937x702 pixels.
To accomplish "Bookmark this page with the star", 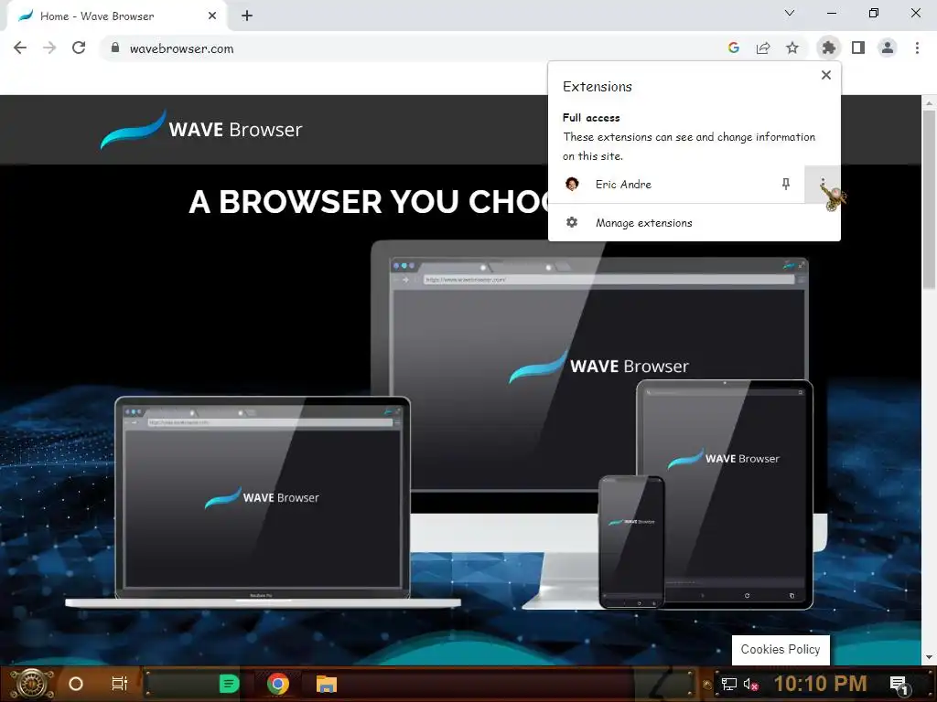I will pos(792,48).
